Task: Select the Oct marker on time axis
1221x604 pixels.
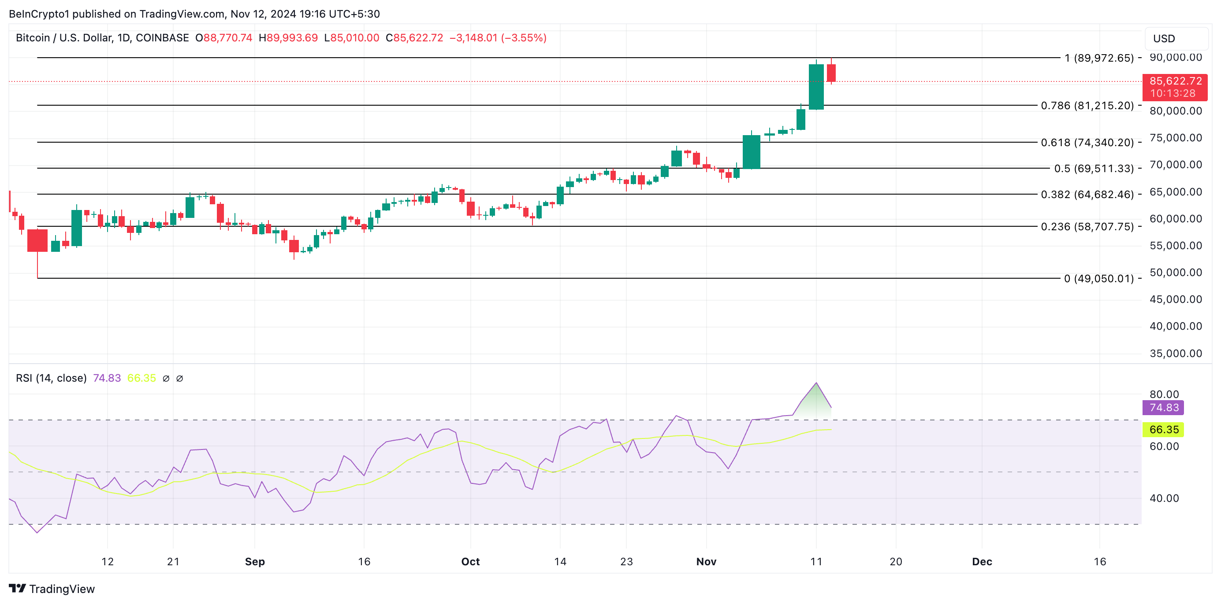Action: (x=470, y=561)
